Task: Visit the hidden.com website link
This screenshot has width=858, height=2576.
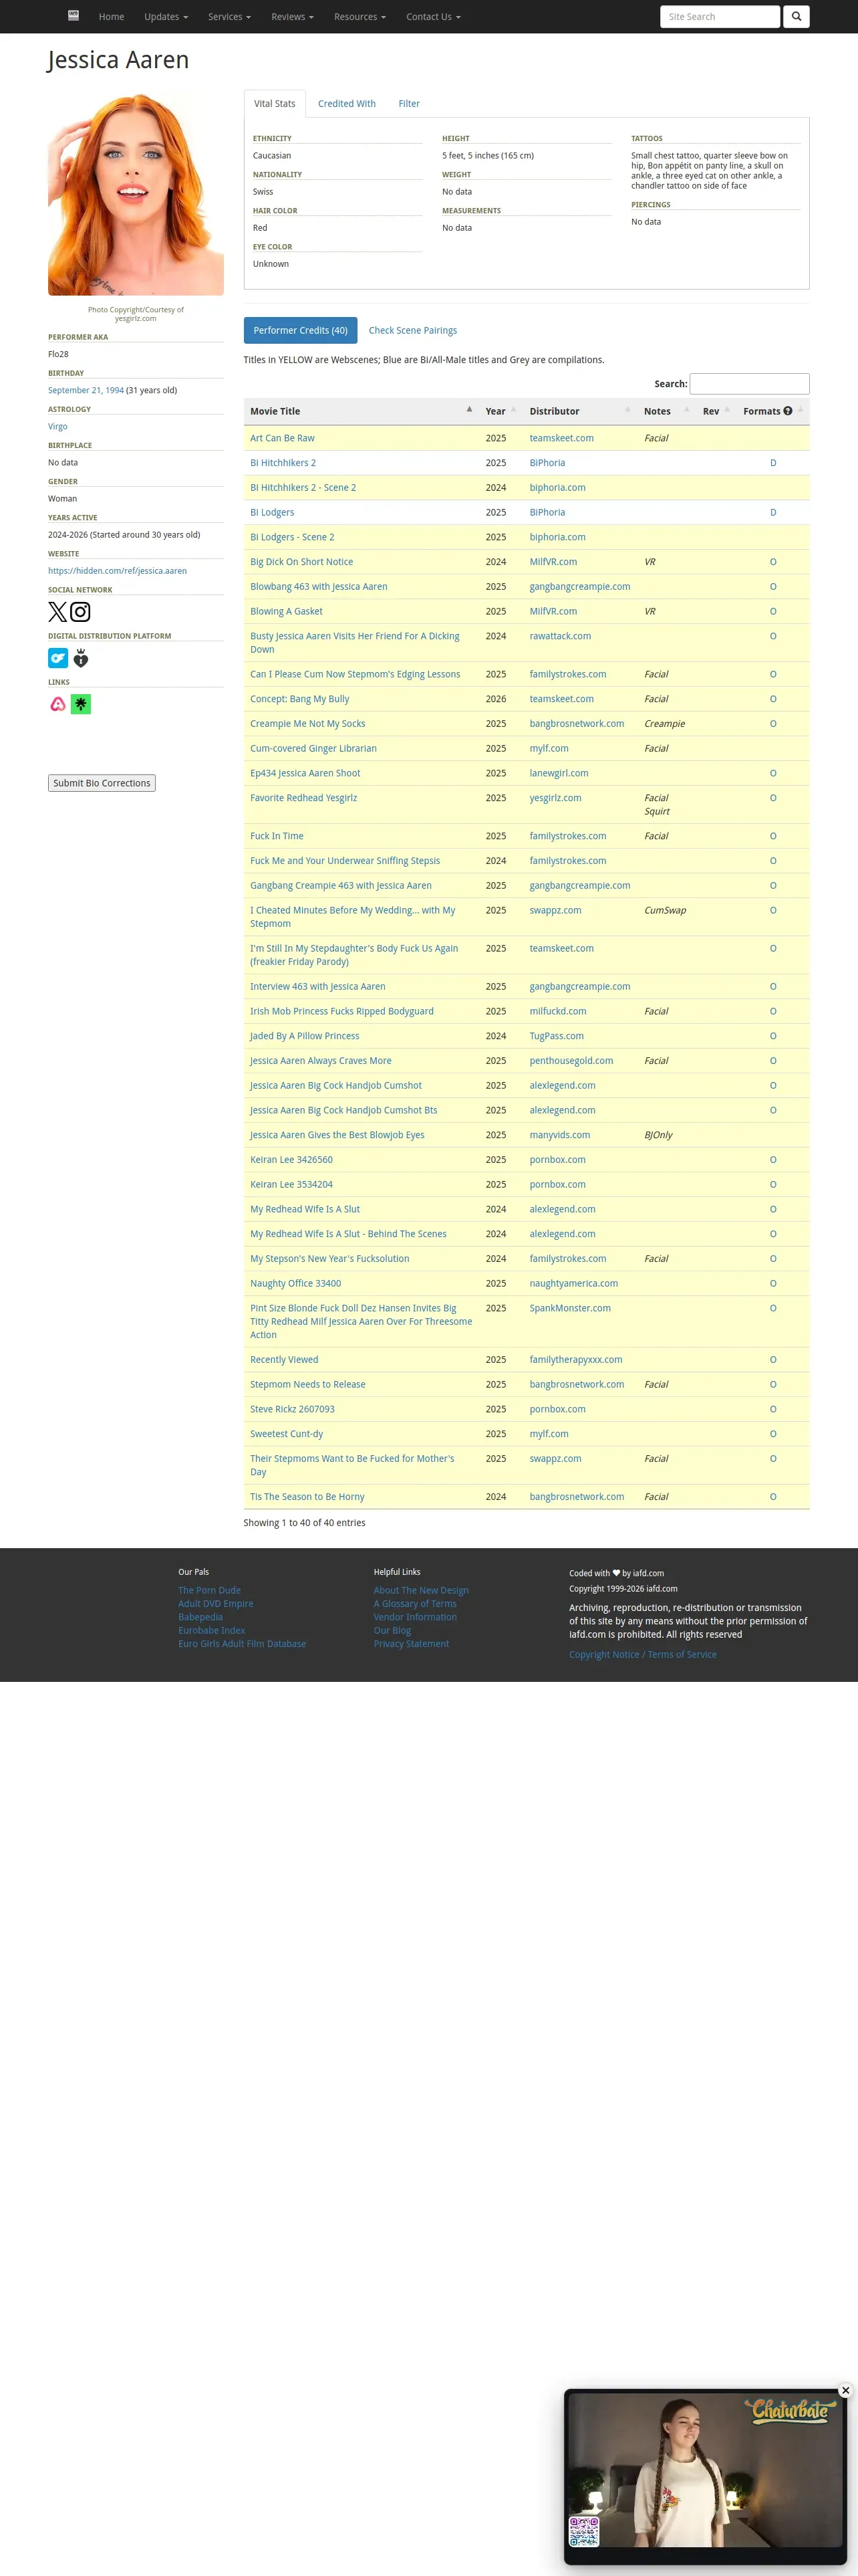Action: (118, 571)
